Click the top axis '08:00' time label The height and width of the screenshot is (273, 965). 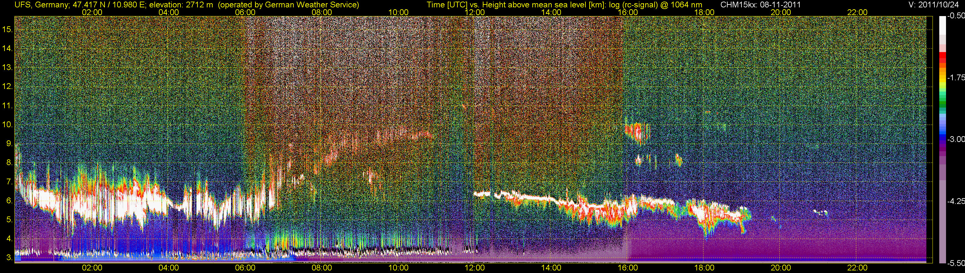(322, 12)
